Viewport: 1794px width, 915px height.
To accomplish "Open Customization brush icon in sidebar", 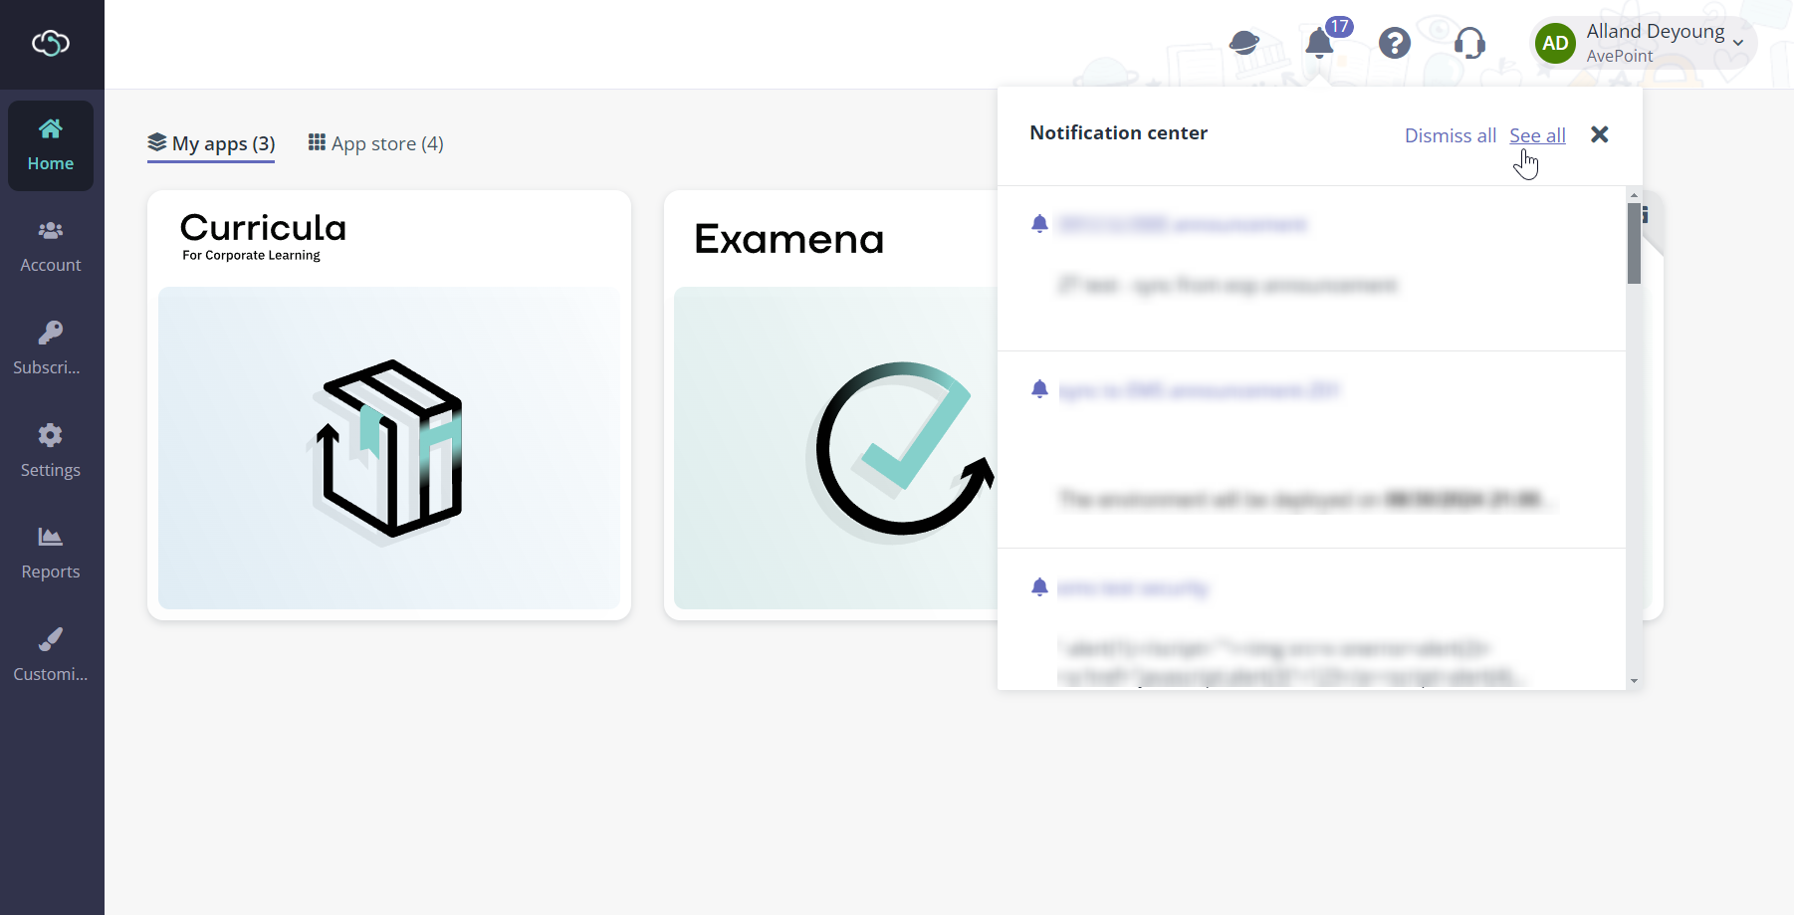I will (51, 655).
